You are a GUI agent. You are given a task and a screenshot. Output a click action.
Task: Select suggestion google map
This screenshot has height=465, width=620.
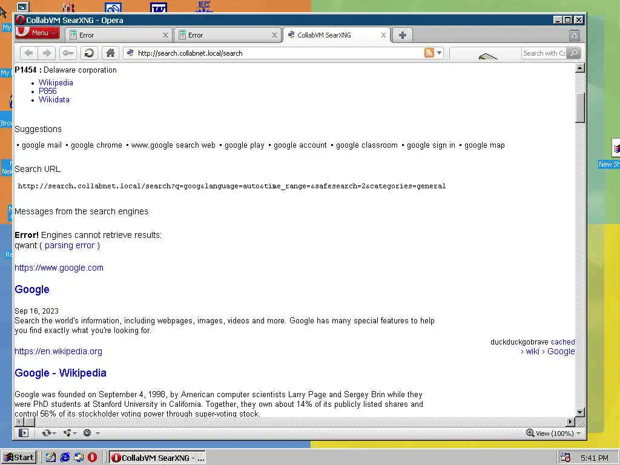(x=484, y=145)
